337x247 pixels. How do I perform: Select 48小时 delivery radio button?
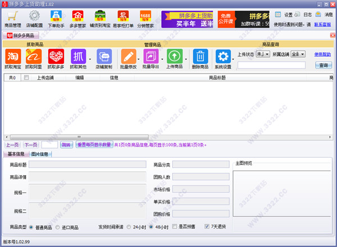[151, 227]
